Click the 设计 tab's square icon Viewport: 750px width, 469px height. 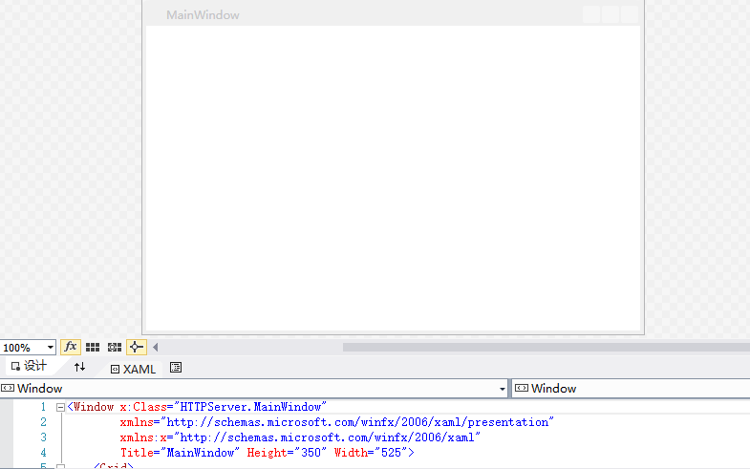point(16,367)
